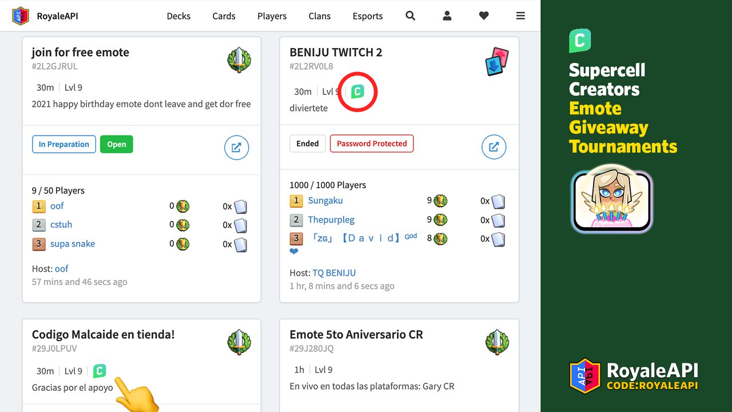Click the In Preparation status tag
This screenshot has width=732, height=412.
(x=63, y=144)
